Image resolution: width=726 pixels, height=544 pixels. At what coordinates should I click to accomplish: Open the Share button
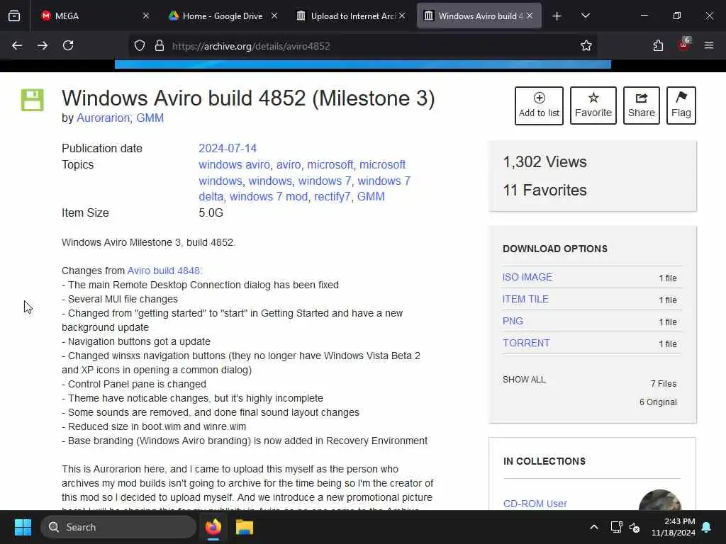pyautogui.click(x=641, y=106)
